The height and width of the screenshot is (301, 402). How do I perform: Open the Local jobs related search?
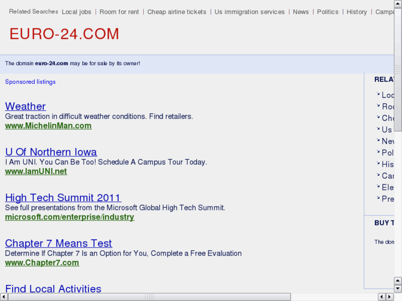76,12
